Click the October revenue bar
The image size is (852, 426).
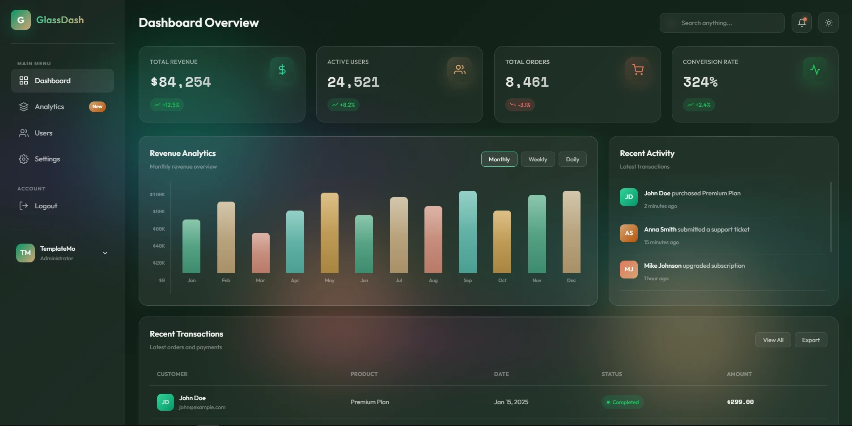(502, 242)
